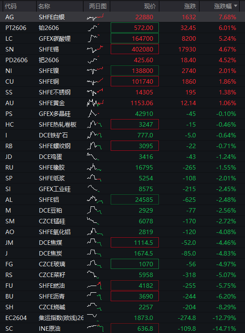Toggle sort arrow on 涨跌幅 column

[x=236, y=6]
